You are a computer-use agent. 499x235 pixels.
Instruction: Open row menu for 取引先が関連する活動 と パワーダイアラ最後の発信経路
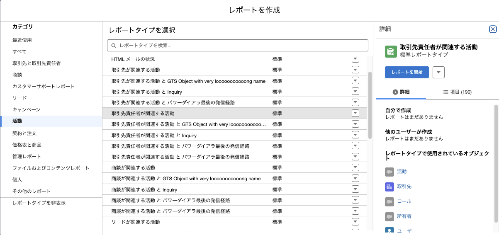pos(355,102)
